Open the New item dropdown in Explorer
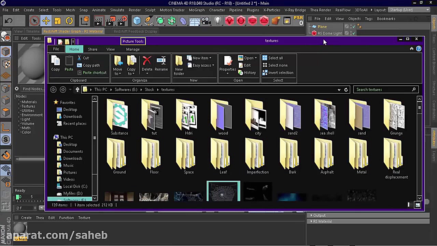This screenshot has width=437, height=246. [201, 58]
